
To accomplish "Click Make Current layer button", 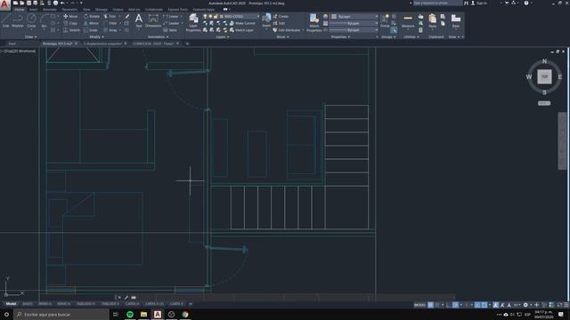I will point(242,23).
